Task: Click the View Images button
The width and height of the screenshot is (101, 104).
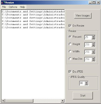Action: coord(83,16)
